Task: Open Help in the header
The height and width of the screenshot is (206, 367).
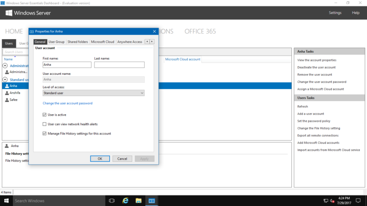Action: [356, 13]
